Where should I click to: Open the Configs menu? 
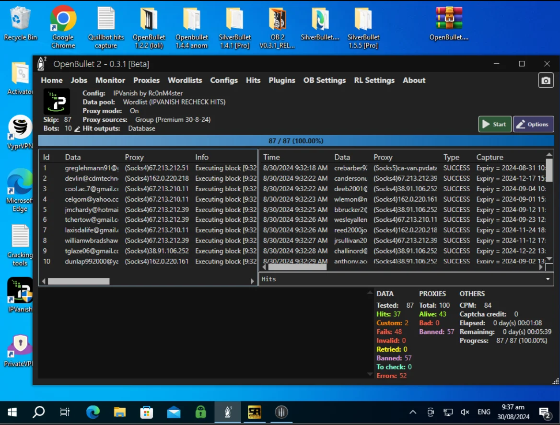[224, 80]
